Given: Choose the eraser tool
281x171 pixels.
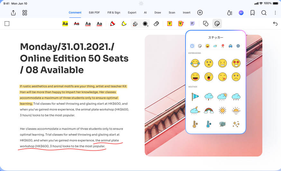Looking at the screenshot, I should click(156, 24).
